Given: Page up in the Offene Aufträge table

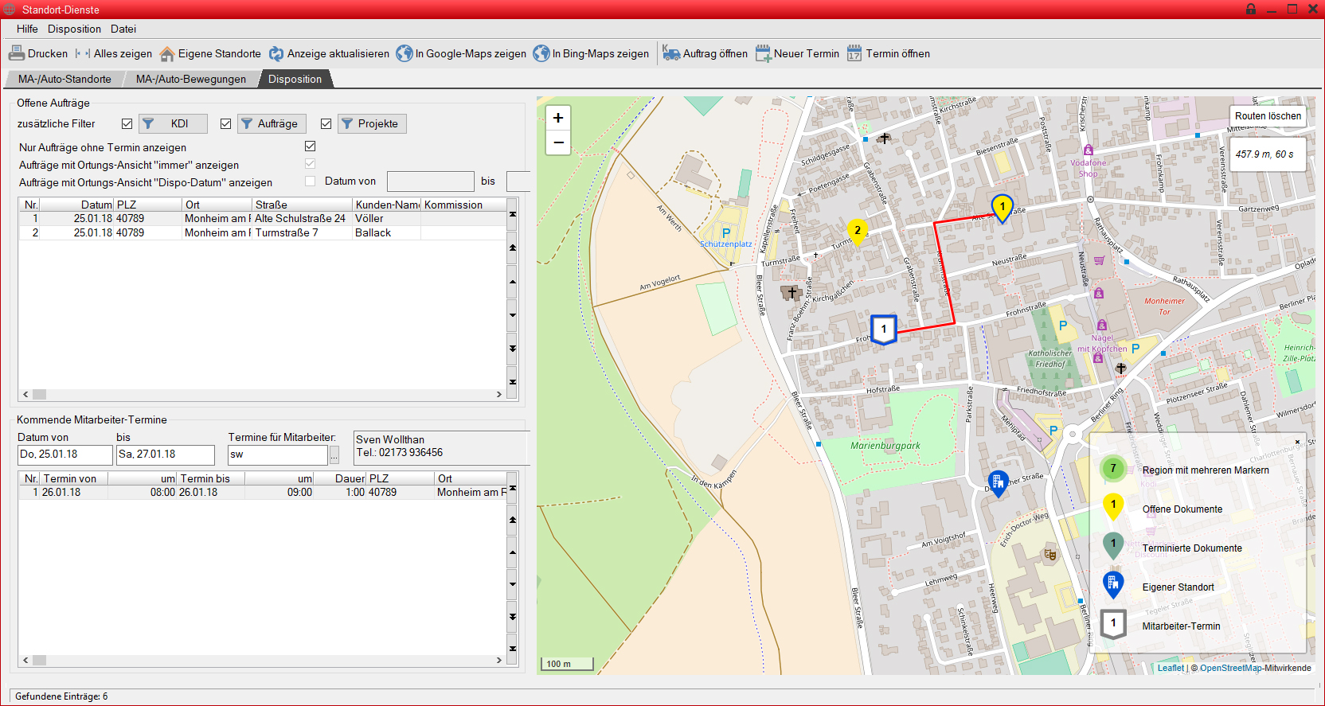Looking at the screenshot, I should (513, 248).
